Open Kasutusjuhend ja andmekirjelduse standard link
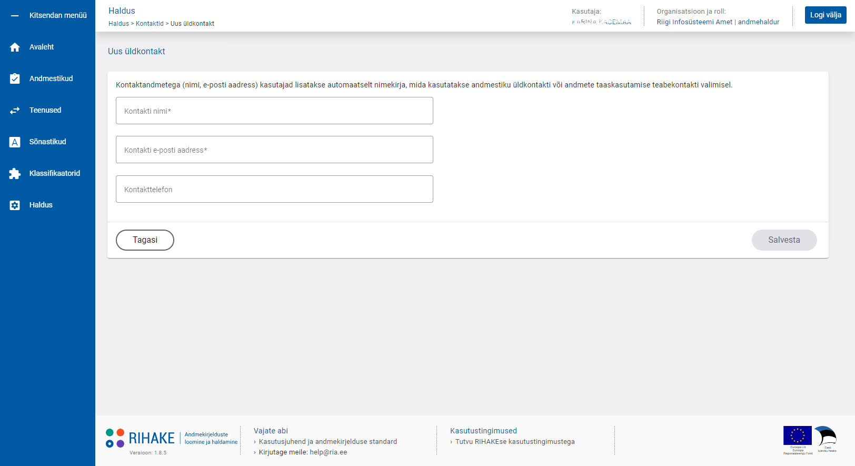Image resolution: width=855 pixels, height=466 pixels. [x=327, y=442]
